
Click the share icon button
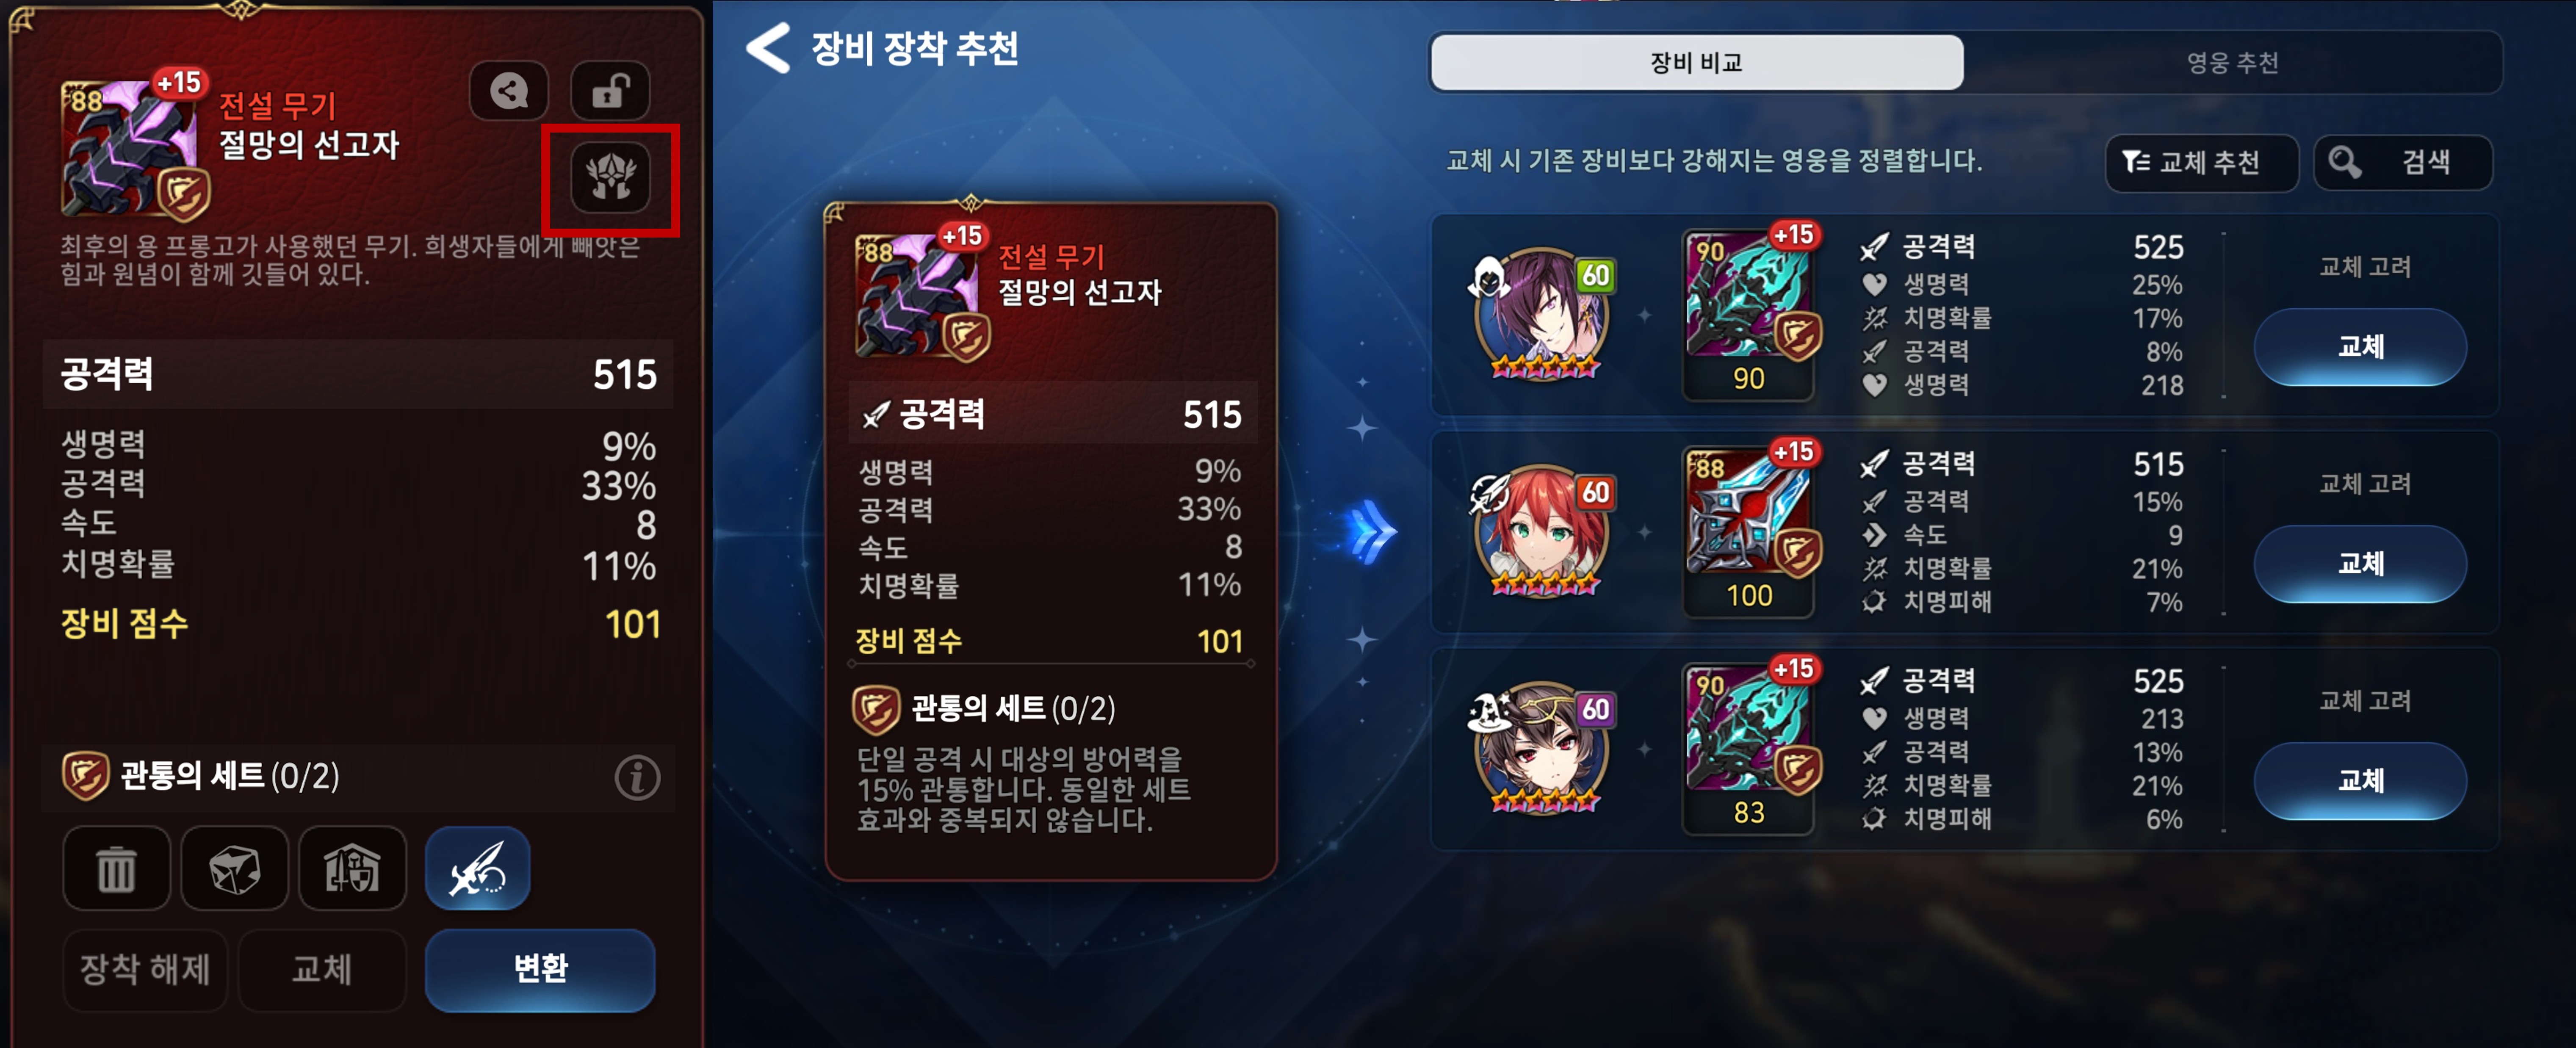(x=509, y=92)
